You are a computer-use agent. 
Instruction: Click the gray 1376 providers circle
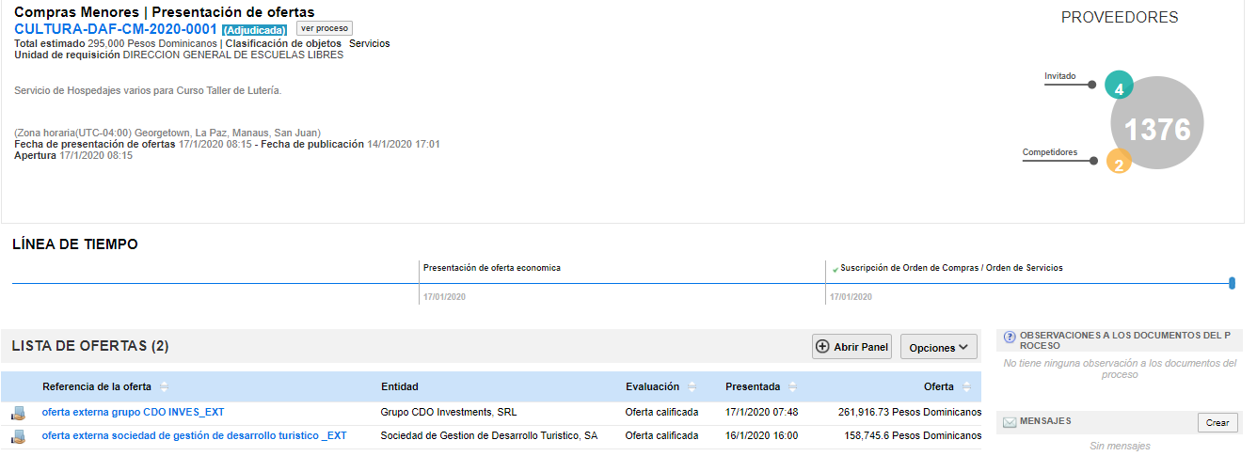(x=1159, y=129)
